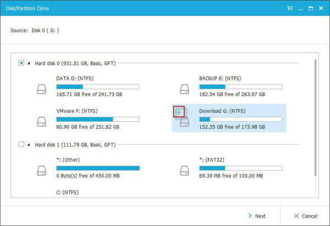
Task: Collapse the Hard disk 0 tree arrow
Action: [29, 63]
